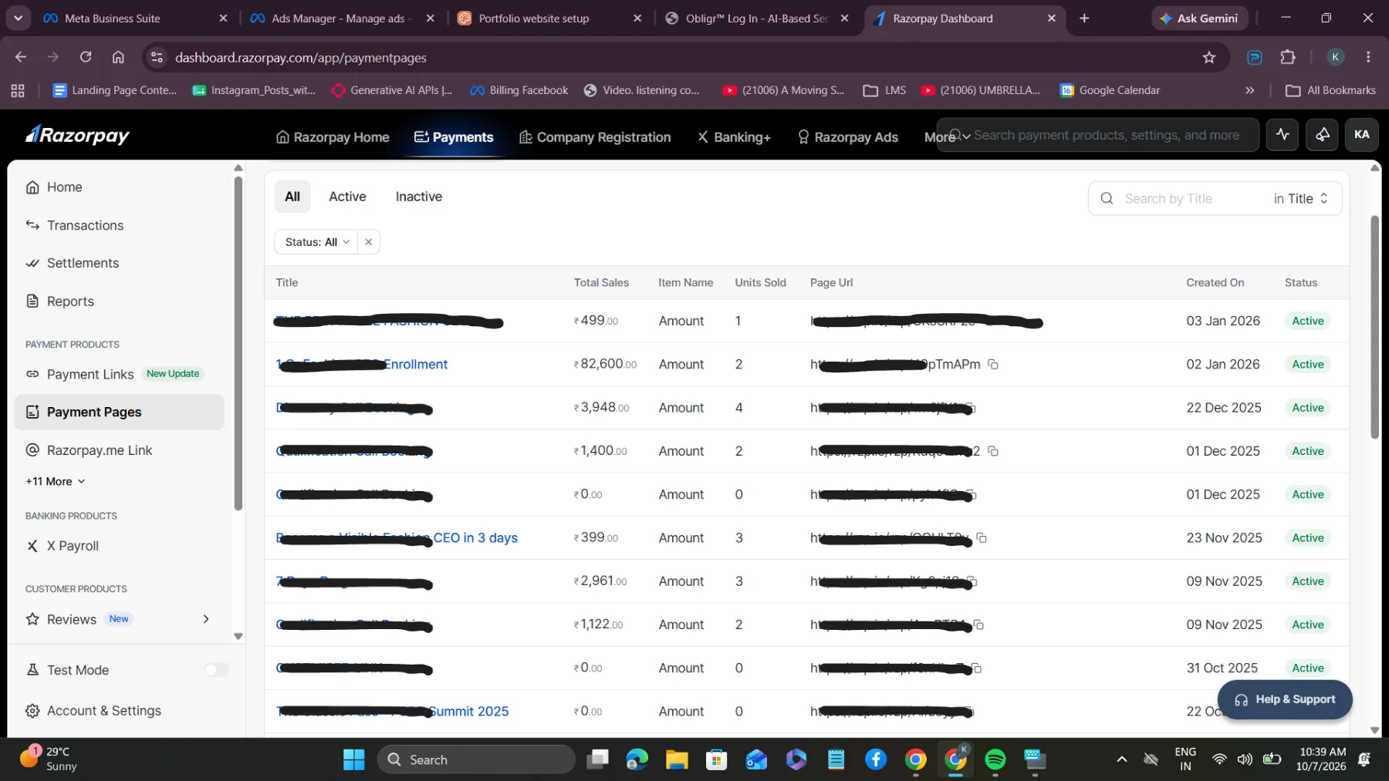The width and height of the screenshot is (1389, 781).
Task: Reload the Razorpay dashboard page
Action: click(x=86, y=58)
